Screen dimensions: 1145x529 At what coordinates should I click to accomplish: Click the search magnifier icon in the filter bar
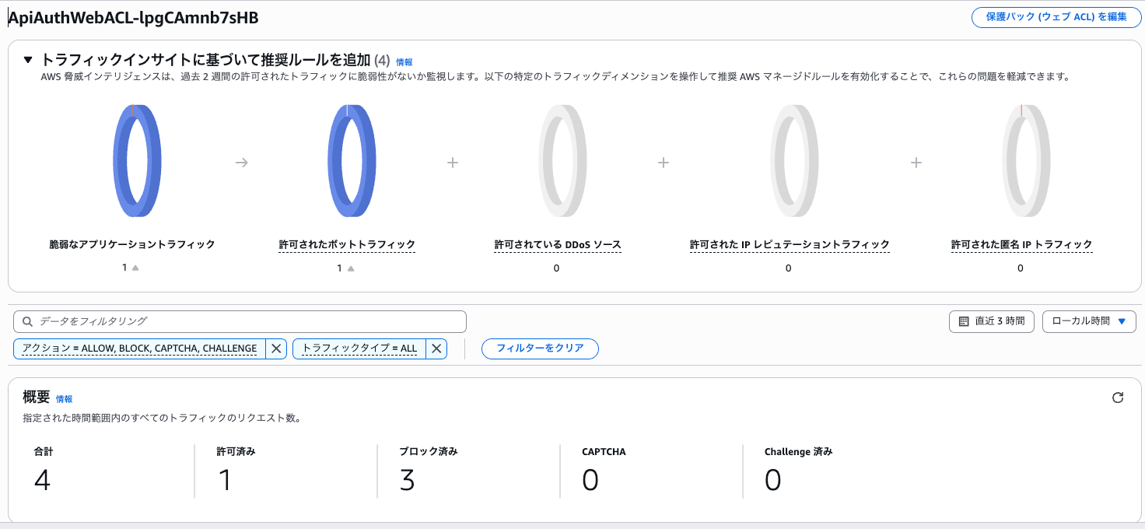[27, 321]
